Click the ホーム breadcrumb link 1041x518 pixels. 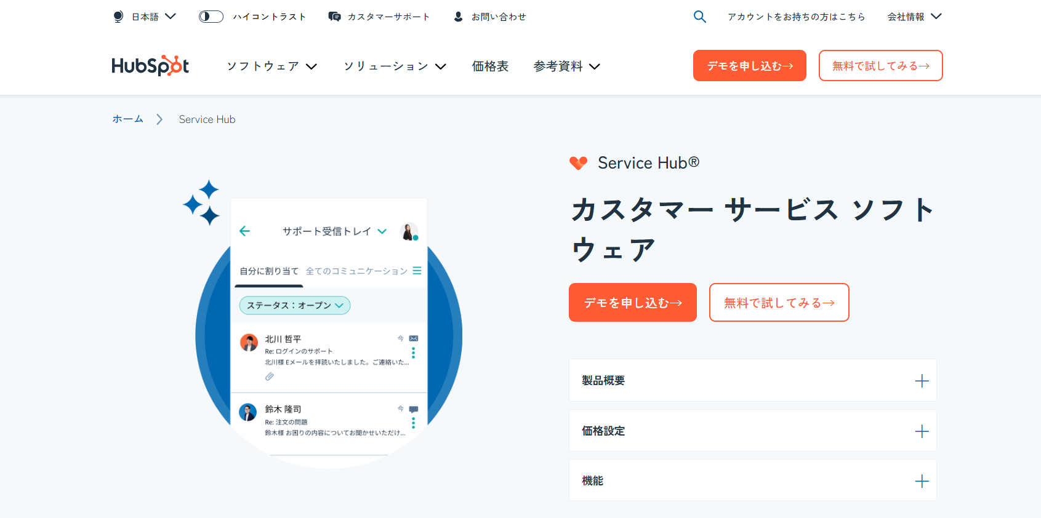pos(127,119)
